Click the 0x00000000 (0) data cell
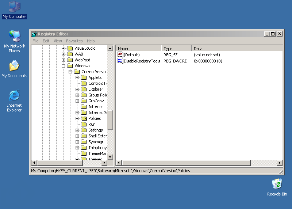The height and width of the screenshot is (209, 292). tap(208, 61)
